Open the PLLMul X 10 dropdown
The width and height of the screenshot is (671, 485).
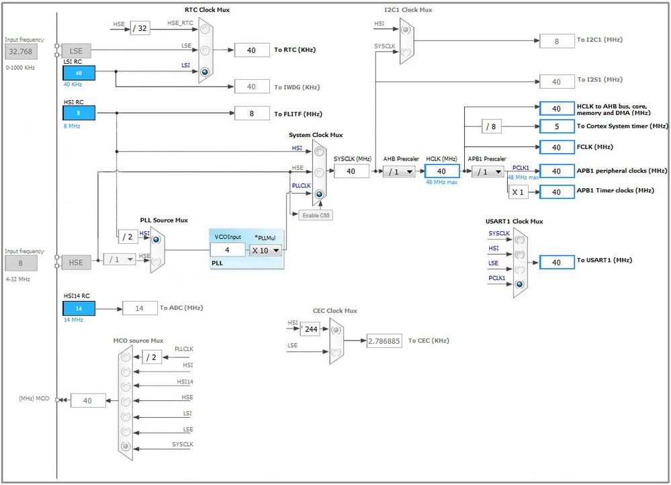click(x=265, y=251)
